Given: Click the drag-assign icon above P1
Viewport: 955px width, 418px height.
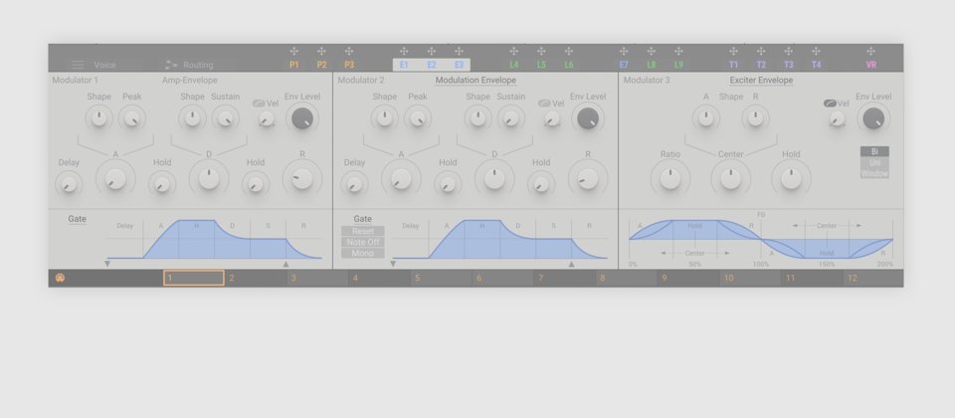Looking at the screenshot, I should (x=293, y=51).
